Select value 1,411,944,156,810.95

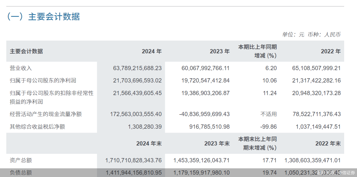point(133,173)
